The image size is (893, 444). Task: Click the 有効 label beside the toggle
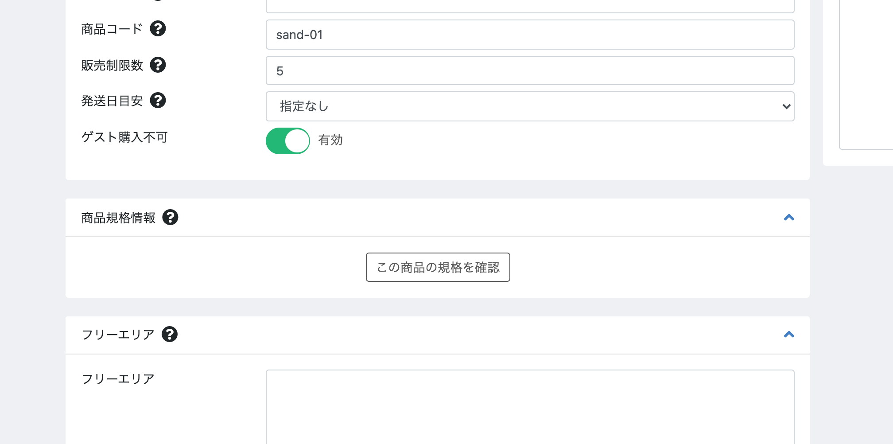tap(330, 140)
